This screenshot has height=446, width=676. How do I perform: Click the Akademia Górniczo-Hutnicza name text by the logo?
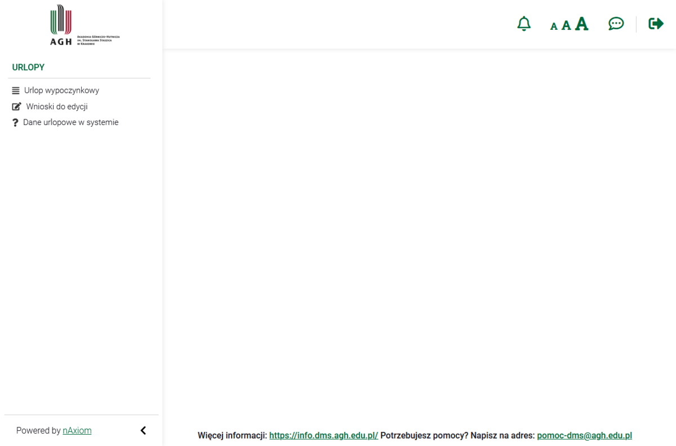(98, 39)
